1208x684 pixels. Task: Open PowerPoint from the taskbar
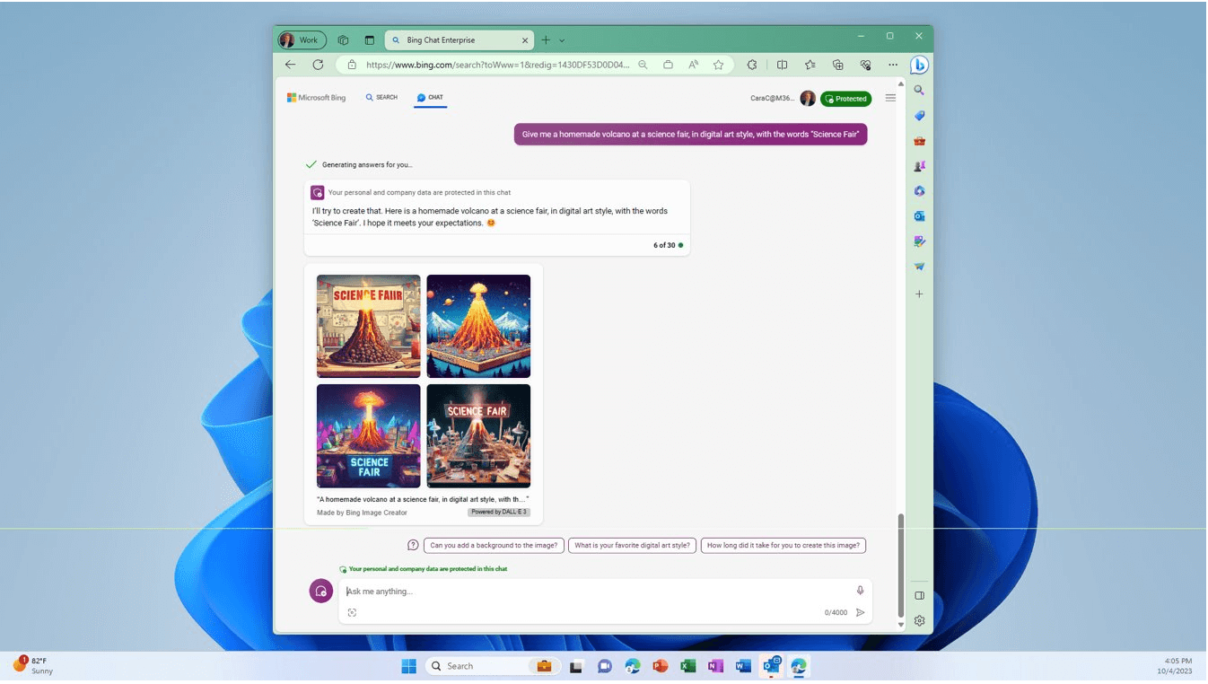pyautogui.click(x=661, y=666)
